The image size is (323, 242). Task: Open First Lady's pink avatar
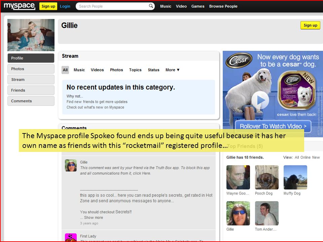click(71, 237)
